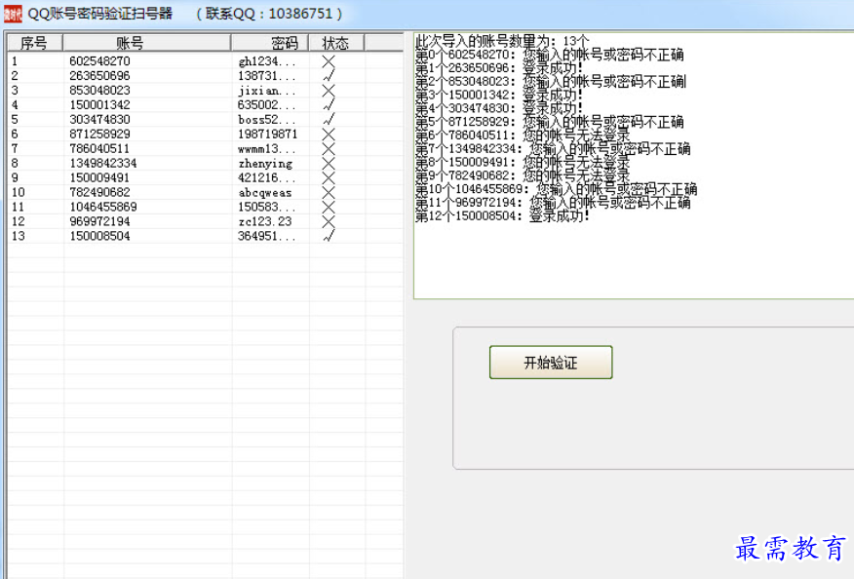Click the X status of account 1046455869
Image resolution: width=854 pixels, height=579 pixels.
click(x=329, y=207)
